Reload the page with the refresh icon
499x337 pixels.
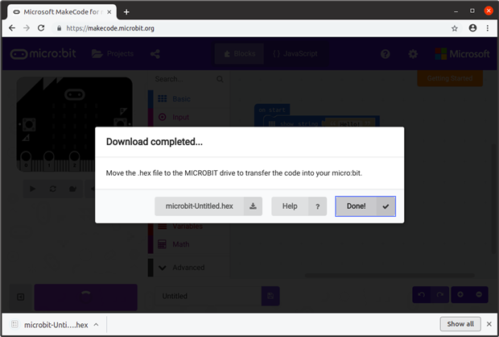41,28
